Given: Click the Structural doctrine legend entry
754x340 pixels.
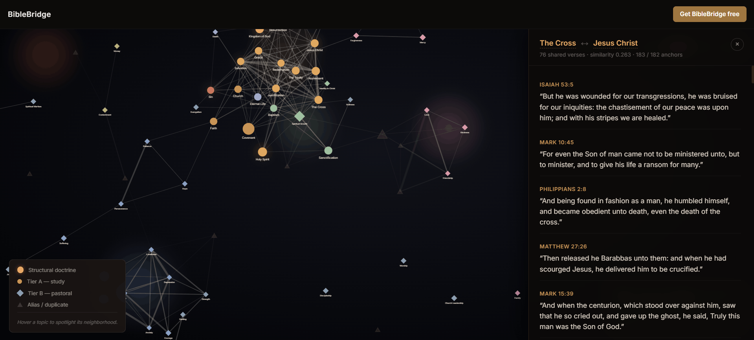Looking at the screenshot, I should [x=46, y=270].
